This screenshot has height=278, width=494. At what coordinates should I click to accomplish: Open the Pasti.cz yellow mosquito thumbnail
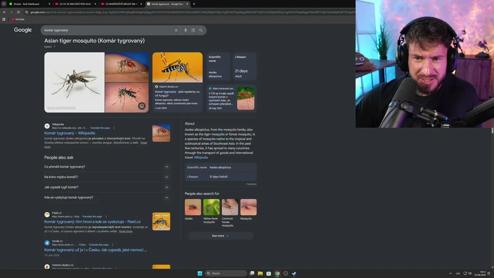pos(161,222)
